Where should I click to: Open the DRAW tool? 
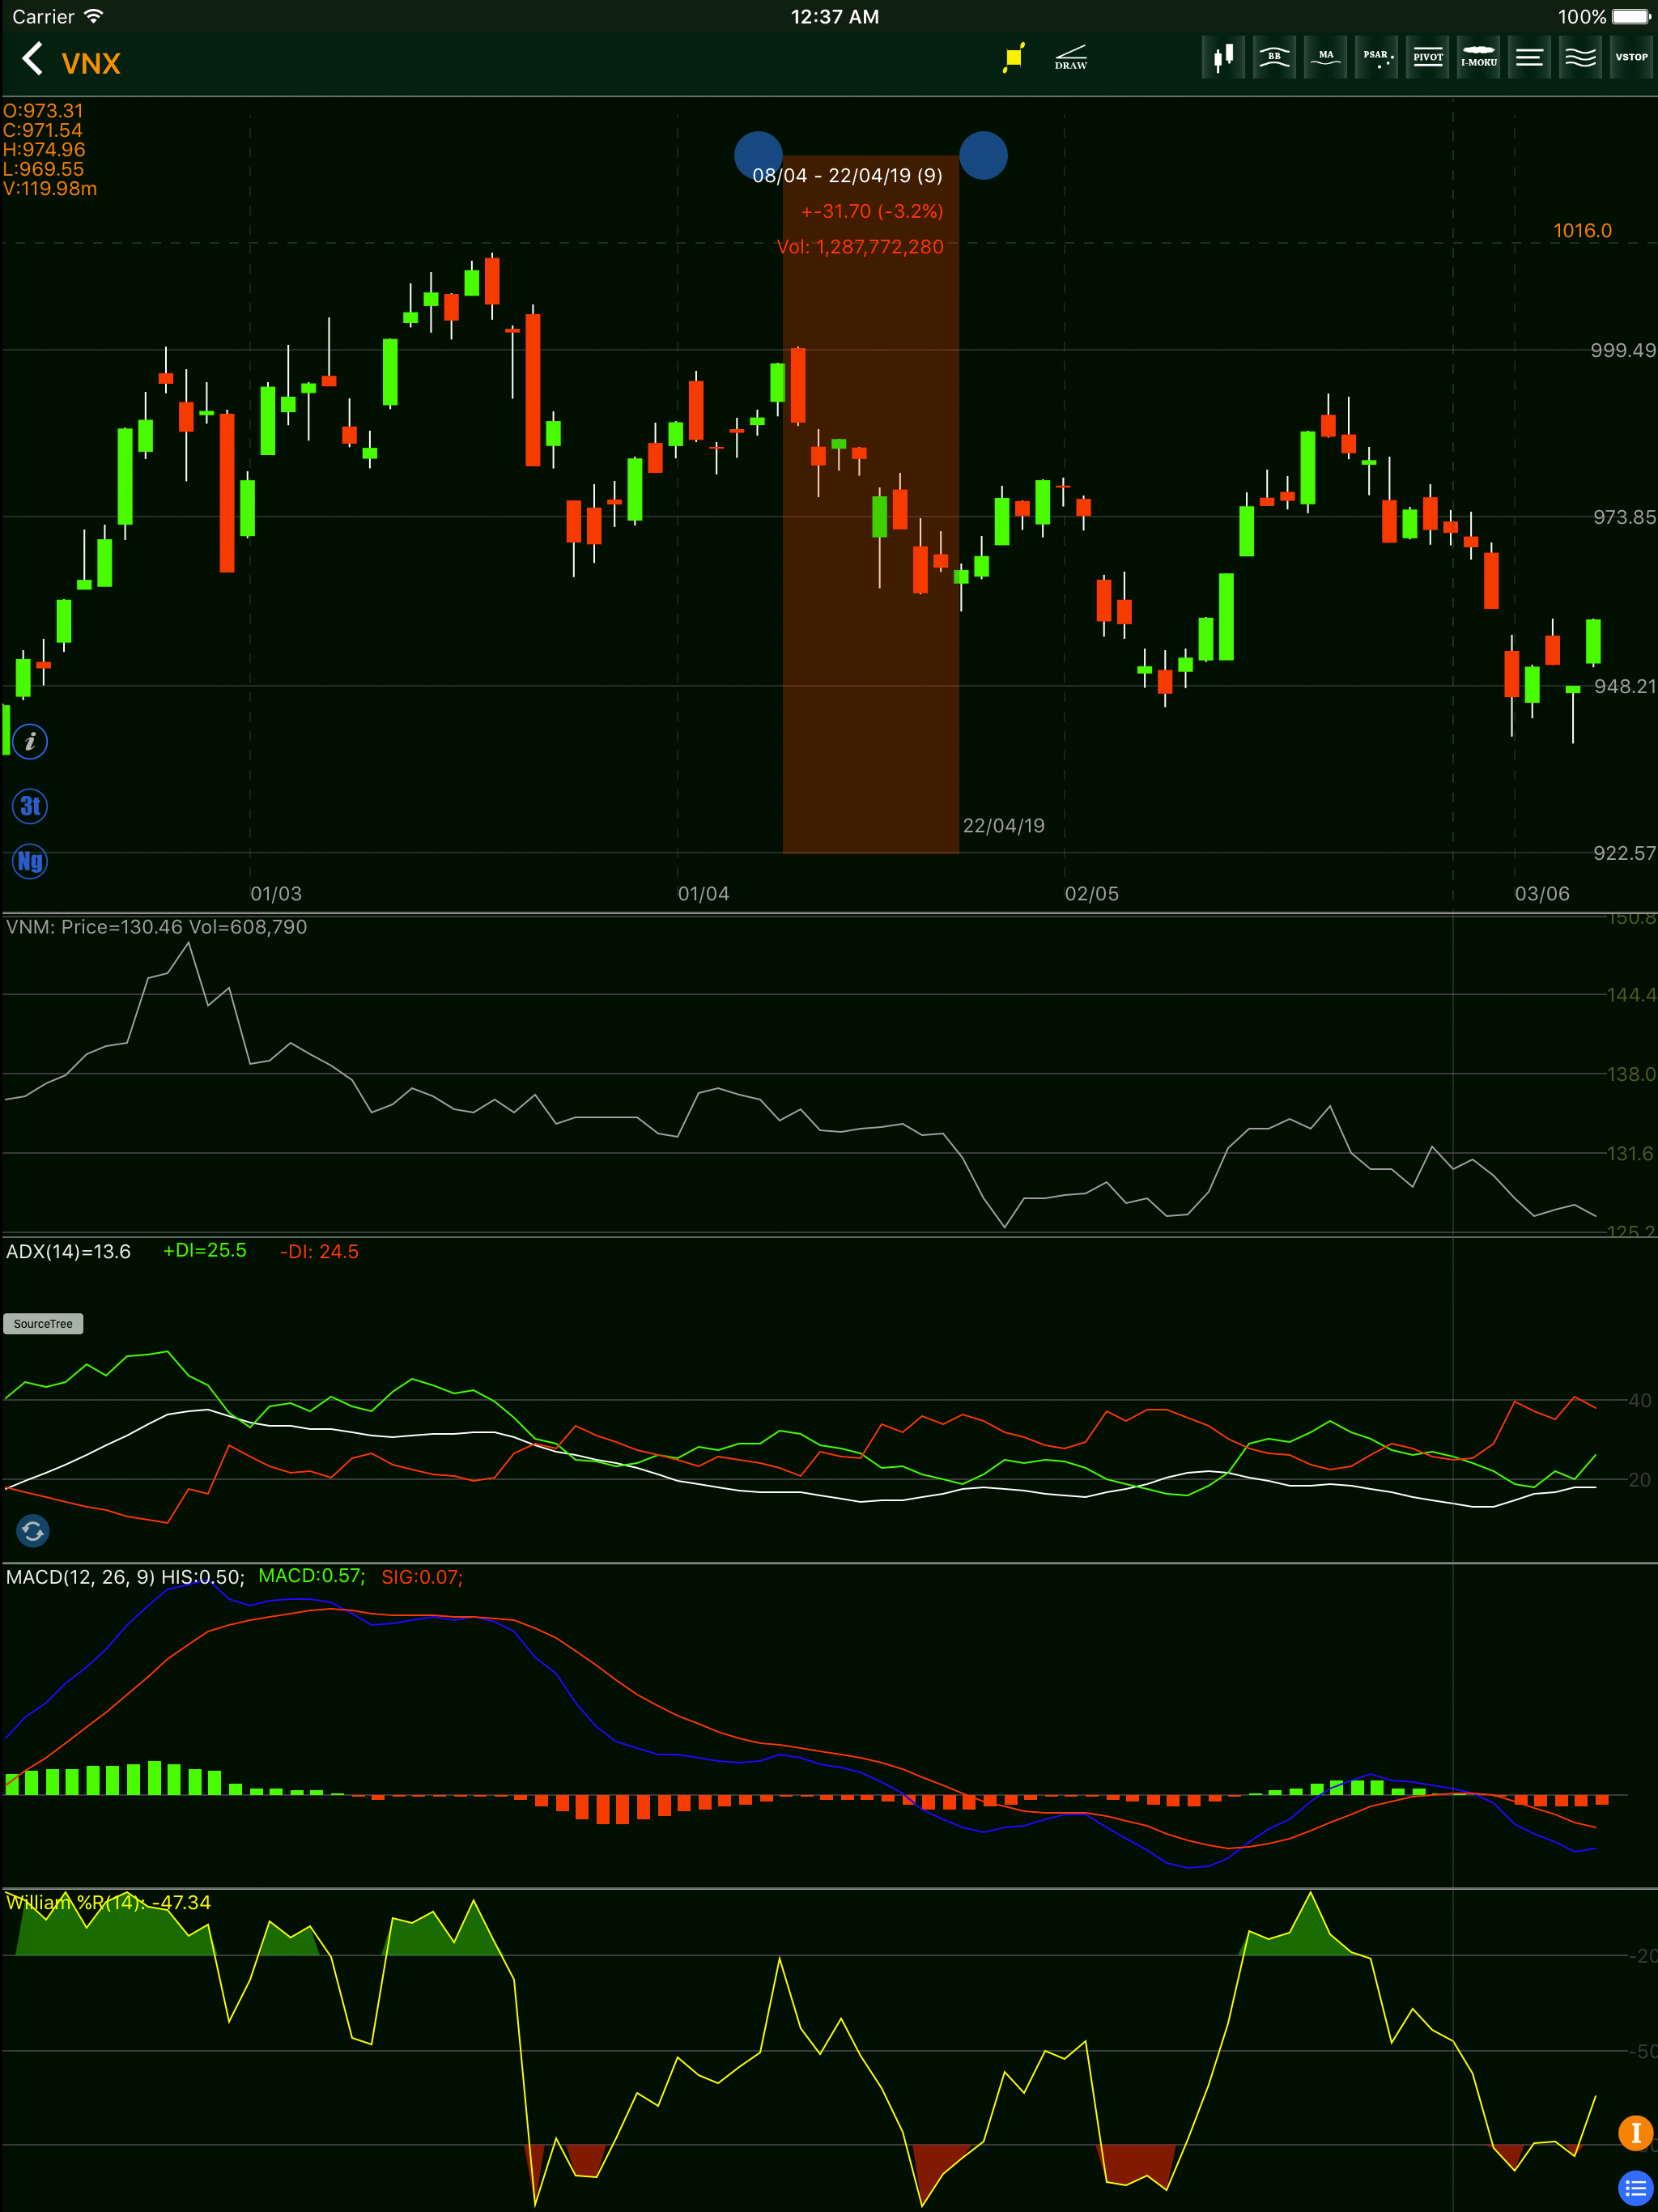(x=1071, y=58)
